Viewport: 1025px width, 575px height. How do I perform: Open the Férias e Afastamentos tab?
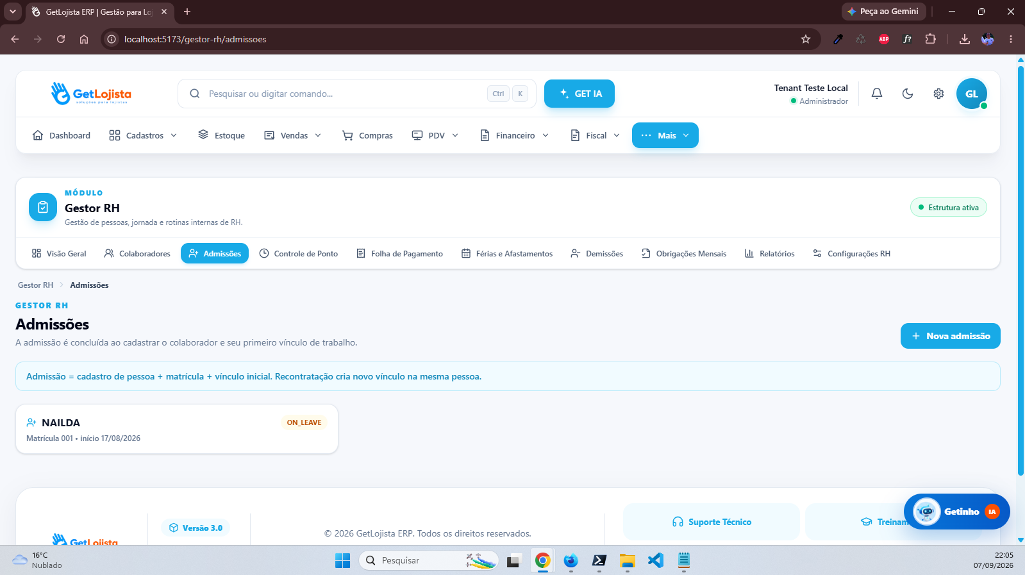pyautogui.click(x=507, y=254)
